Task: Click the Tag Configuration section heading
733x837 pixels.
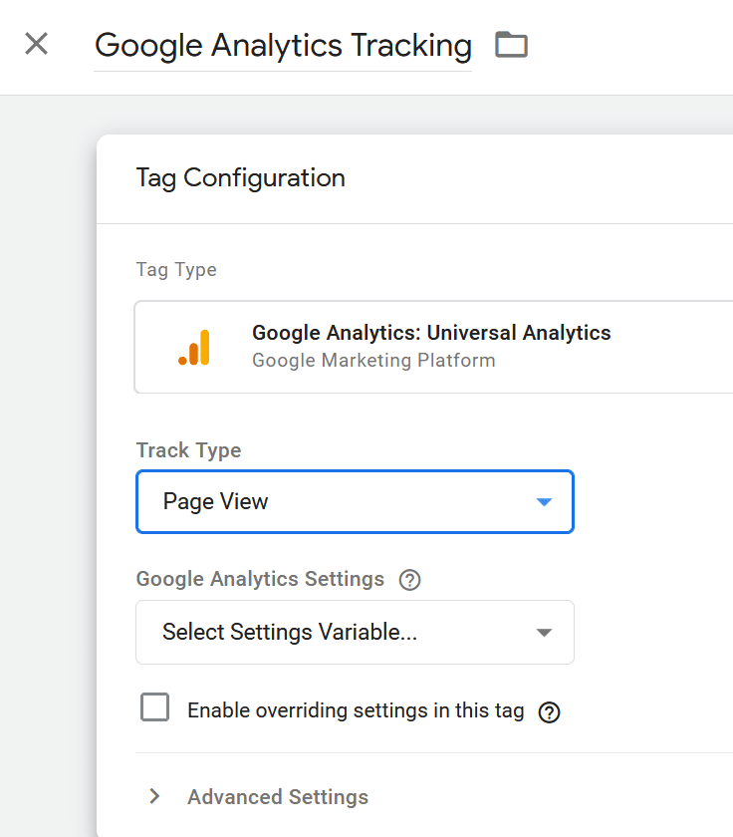Action: pos(241,177)
